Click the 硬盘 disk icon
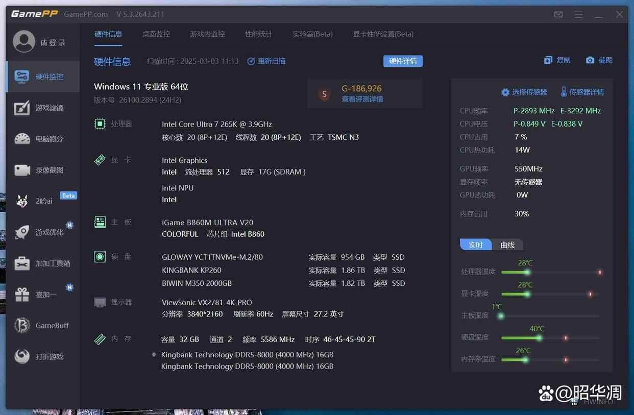Viewport: 634px width, 415px height. 100,257
